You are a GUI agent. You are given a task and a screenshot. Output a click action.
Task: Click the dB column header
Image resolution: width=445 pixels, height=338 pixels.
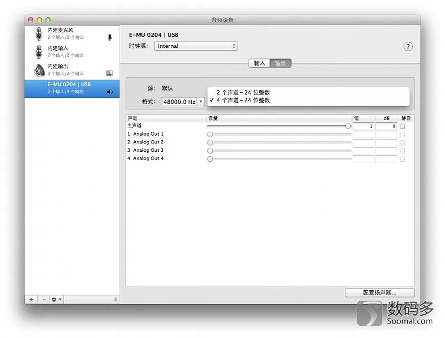[387, 118]
